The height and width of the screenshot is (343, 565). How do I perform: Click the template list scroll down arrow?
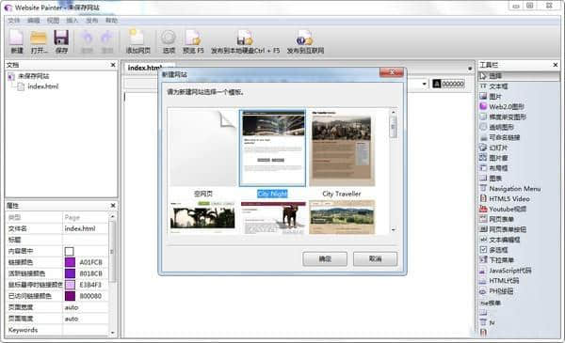[x=393, y=229]
